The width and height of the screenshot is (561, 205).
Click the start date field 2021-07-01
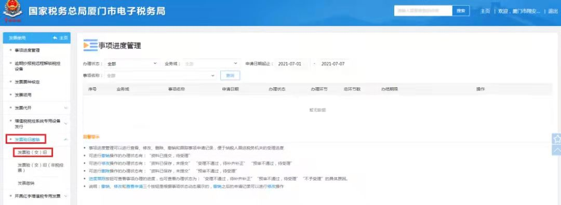coord(292,64)
